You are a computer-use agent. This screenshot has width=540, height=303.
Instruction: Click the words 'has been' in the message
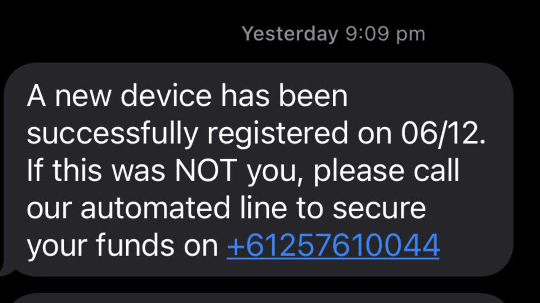tap(284, 96)
